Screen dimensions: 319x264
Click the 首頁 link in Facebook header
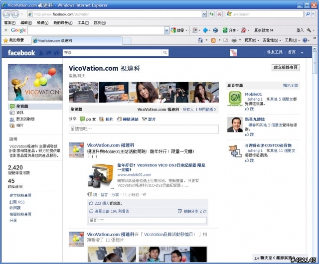point(292,52)
